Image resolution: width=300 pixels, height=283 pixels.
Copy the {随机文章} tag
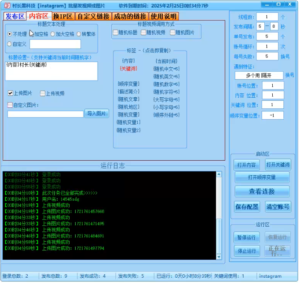coord(128,99)
